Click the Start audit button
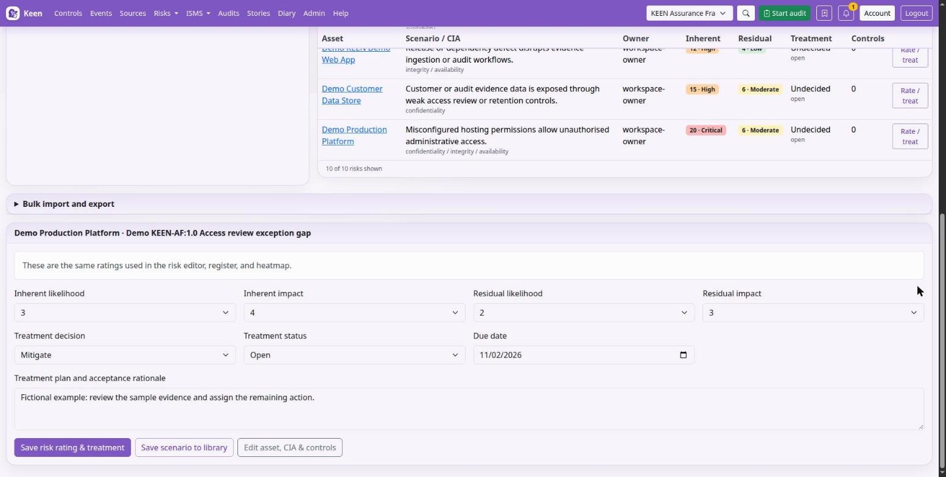The height and width of the screenshot is (477, 946). coord(784,13)
